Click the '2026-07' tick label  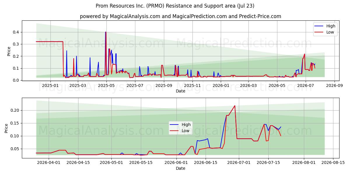click(x=305, y=86)
